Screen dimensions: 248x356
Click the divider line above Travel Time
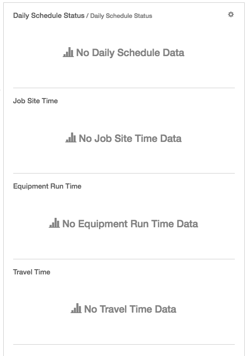(x=124, y=259)
